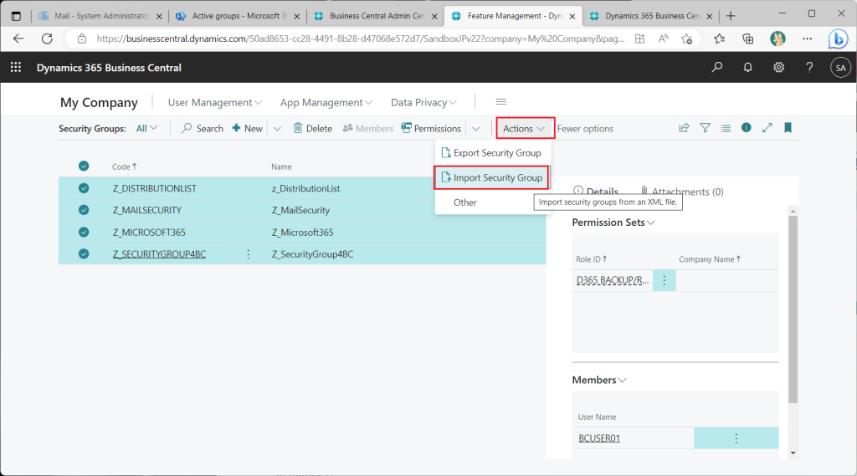The image size is (857, 476).
Task: Deselect the Z_SECURITYGROUP4BC row checkmark
Action: click(84, 253)
